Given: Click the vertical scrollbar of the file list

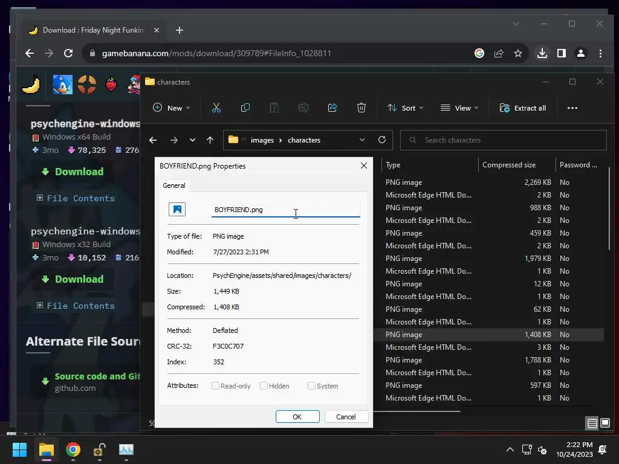Looking at the screenshot, I should tap(610, 209).
